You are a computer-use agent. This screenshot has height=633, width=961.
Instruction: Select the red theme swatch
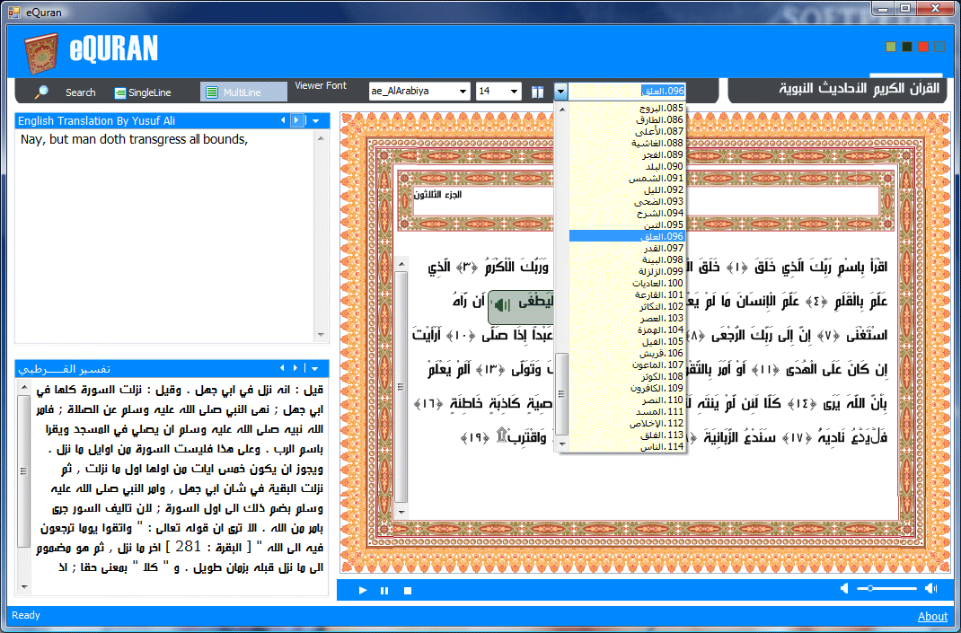pyautogui.click(x=923, y=47)
